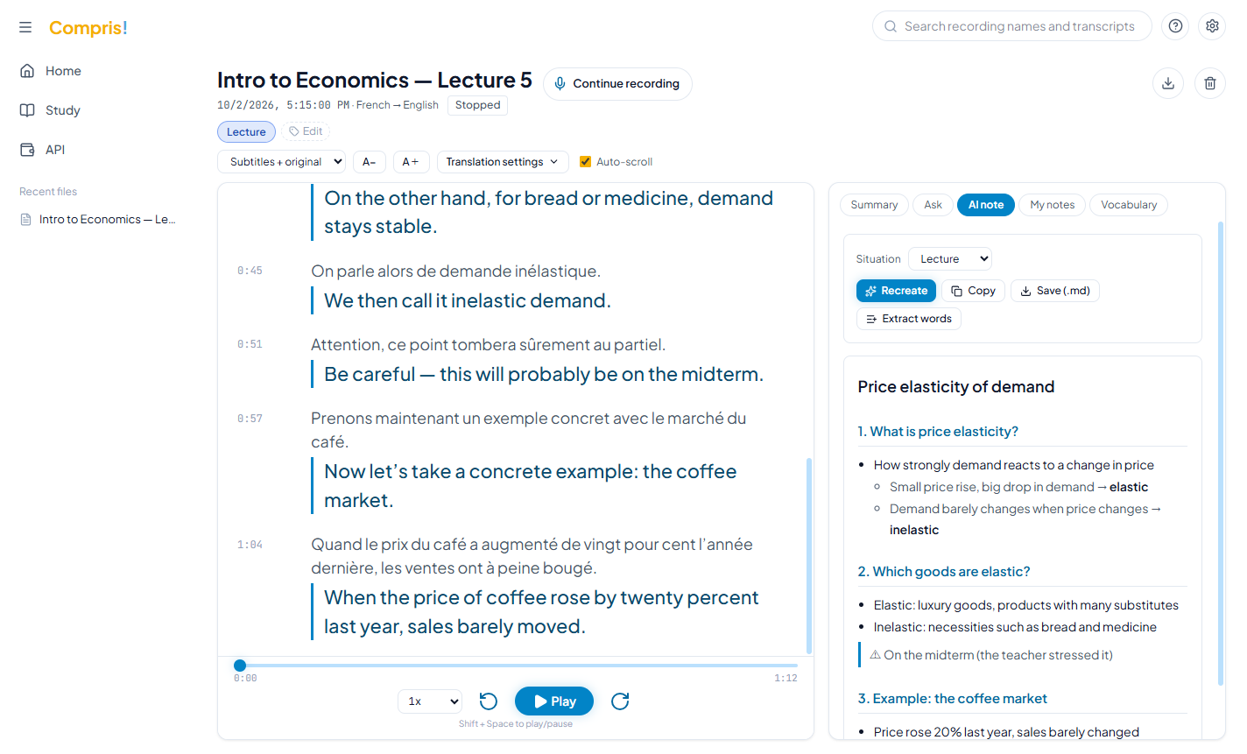Open the hamburger menu icon
Image resolution: width=1247 pixels, height=754 pixels.
[25, 27]
